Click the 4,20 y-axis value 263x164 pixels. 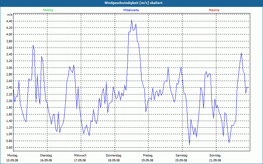point(10,28)
